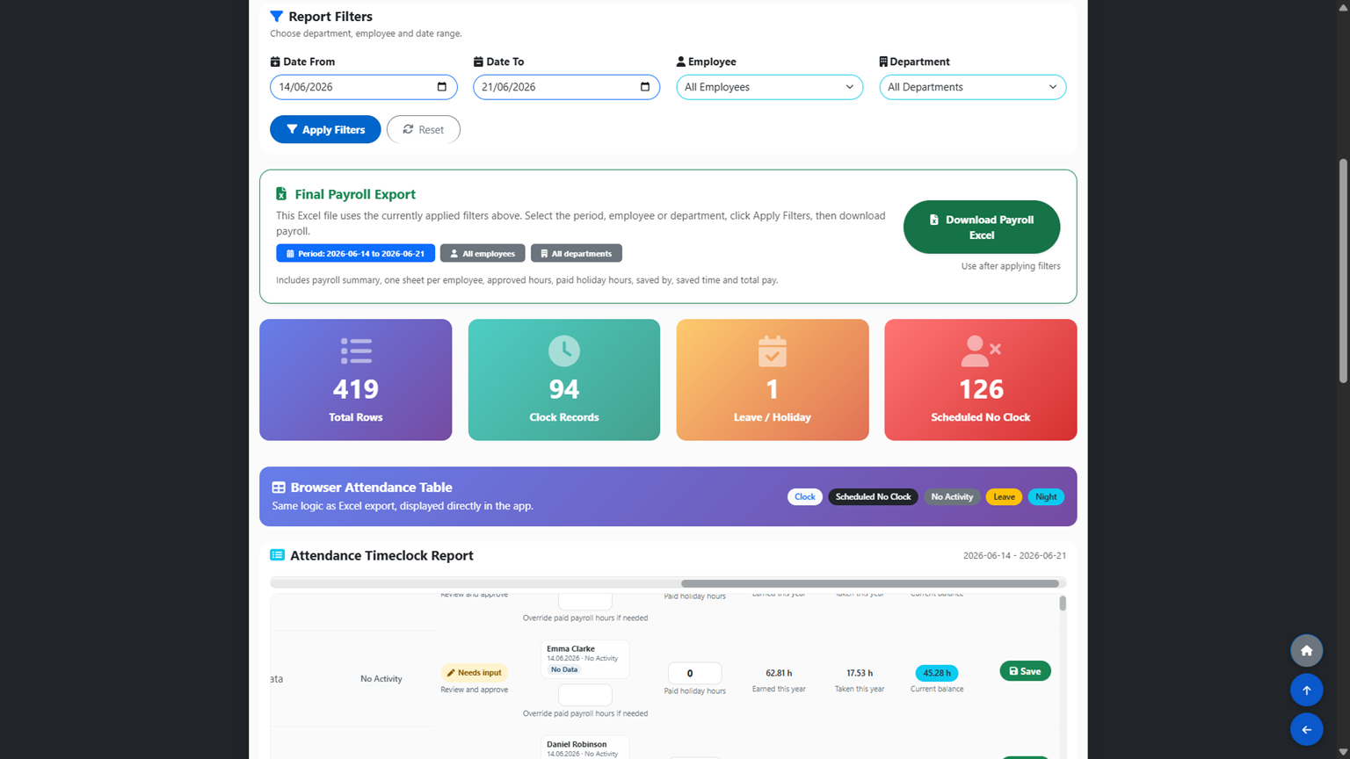Select the 1 Leave / Holiday card
Screen dimensions: 1350x759
pyautogui.click(x=773, y=379)
